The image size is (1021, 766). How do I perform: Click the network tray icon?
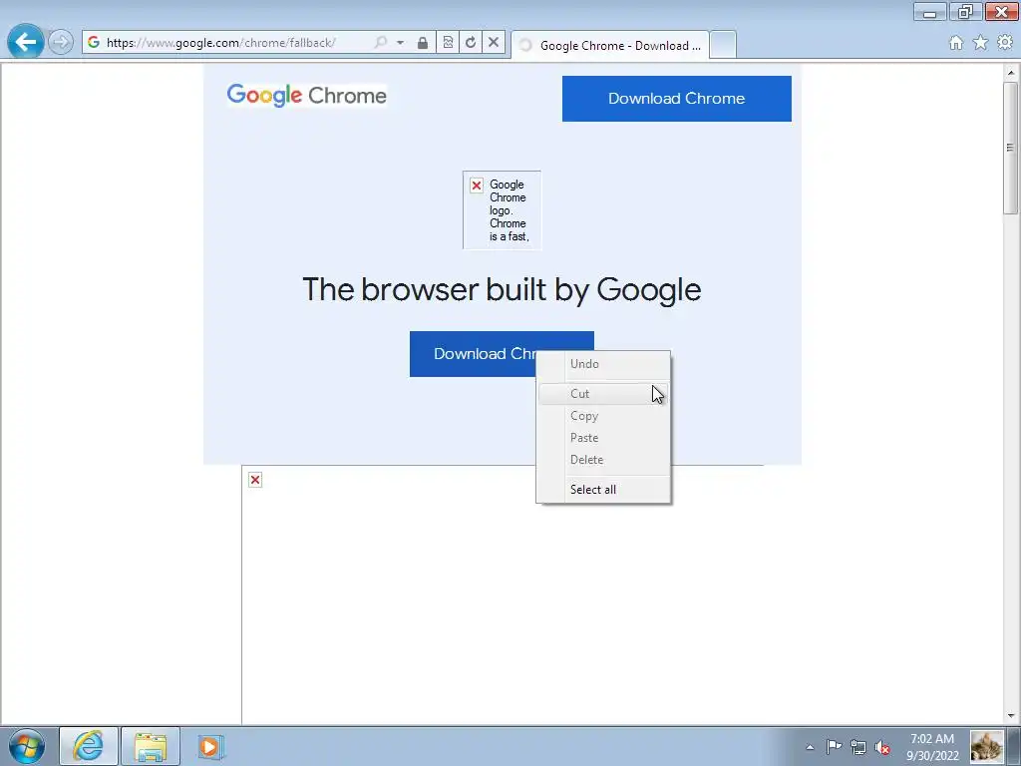point(858,747)
